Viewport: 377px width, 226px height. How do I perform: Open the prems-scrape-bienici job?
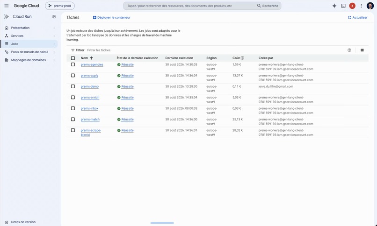91,133
